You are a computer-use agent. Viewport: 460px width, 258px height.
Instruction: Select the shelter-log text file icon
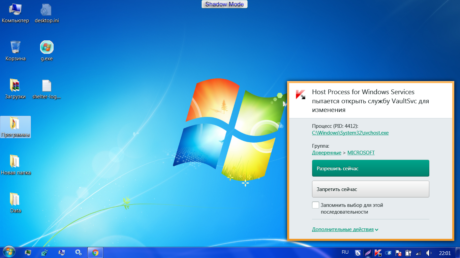coord(47,89)
